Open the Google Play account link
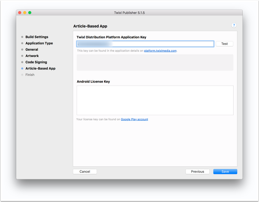 coord(134,119)
